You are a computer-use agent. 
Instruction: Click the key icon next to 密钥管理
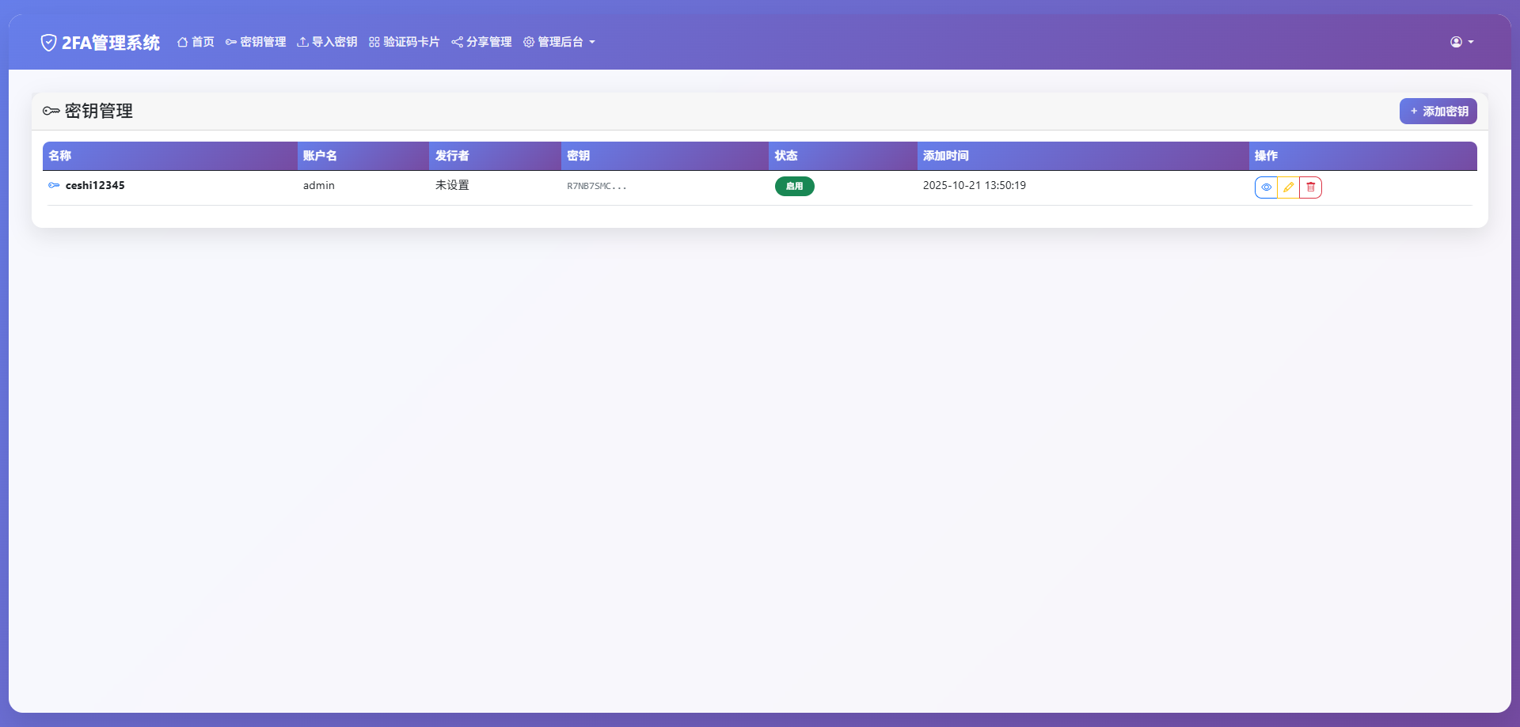(x=230, y=42)
